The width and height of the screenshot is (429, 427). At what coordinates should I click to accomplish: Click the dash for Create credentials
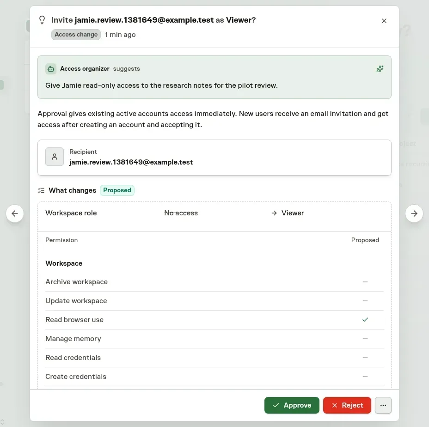coord(365,377)
